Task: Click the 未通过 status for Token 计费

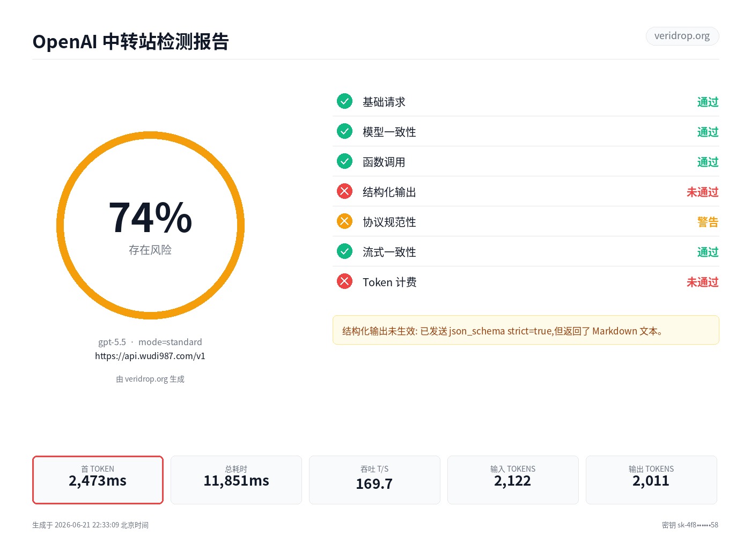Action: click(x=702, y=282)
